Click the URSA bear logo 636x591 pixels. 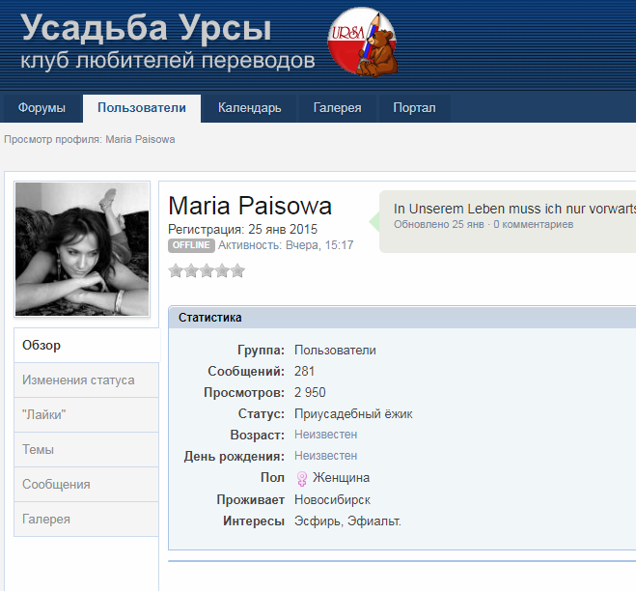pos(363,42)
